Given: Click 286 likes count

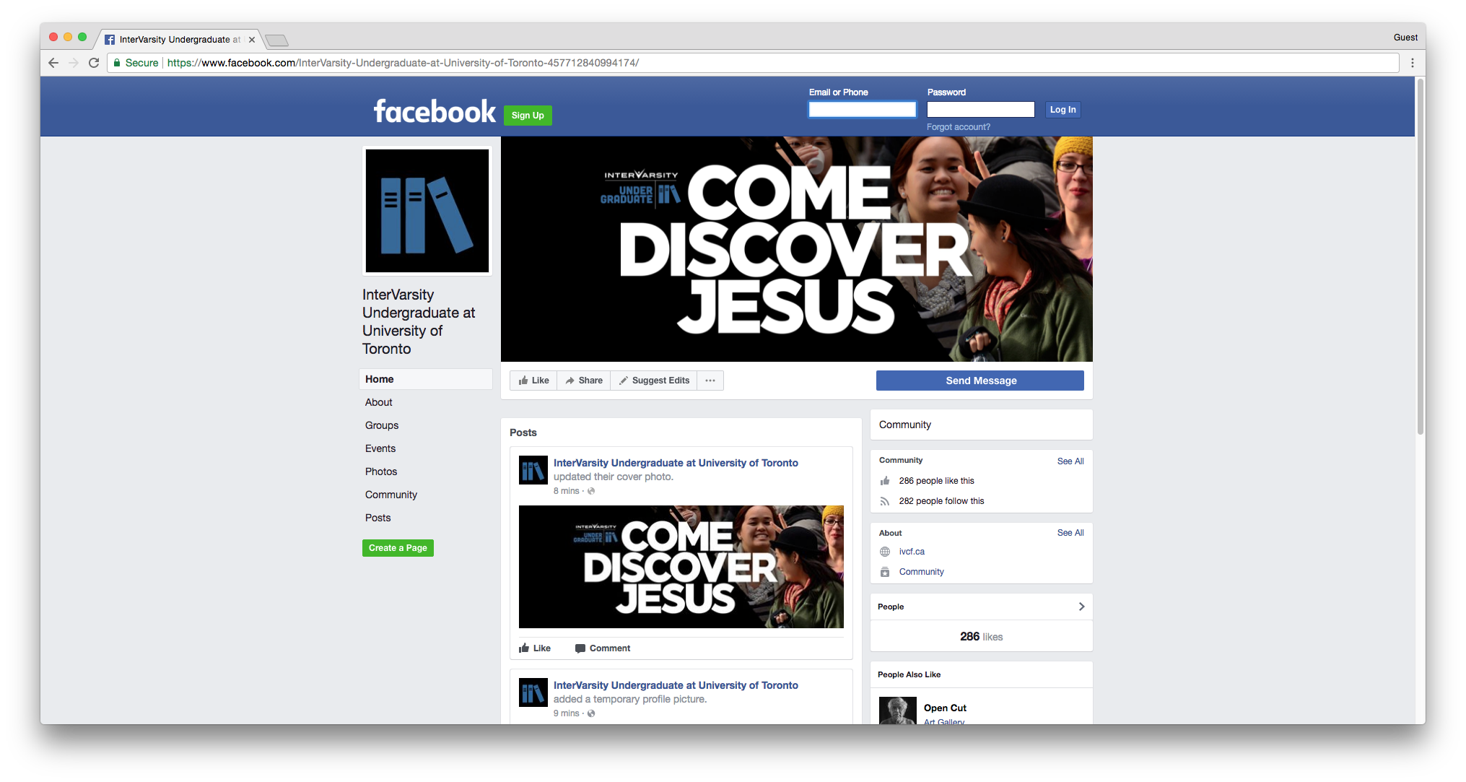Looking at the screenshot, I should point(981,637).
